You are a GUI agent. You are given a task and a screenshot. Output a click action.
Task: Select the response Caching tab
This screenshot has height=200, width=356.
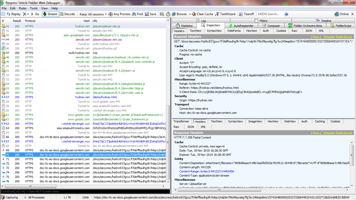tap(320, 121)
